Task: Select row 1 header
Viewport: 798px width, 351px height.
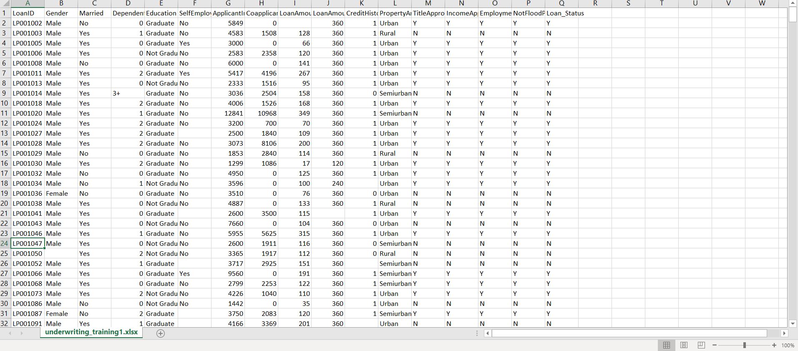Action: 5,13
